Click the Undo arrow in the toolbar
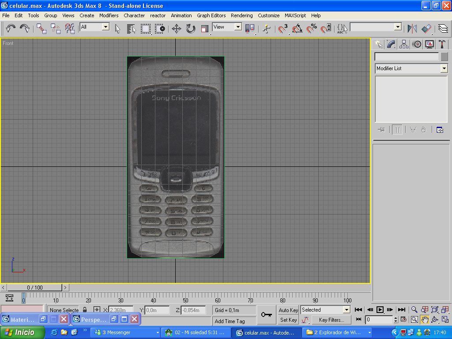 tap(11, 29)
